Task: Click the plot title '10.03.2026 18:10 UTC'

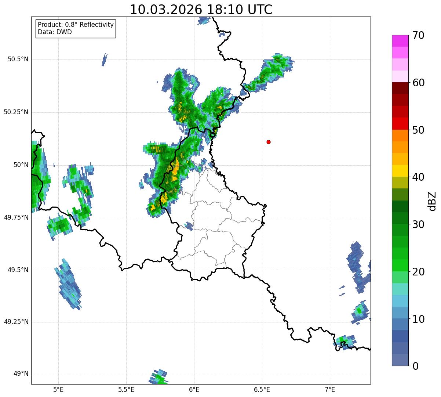Action: (x=201, y=10)
